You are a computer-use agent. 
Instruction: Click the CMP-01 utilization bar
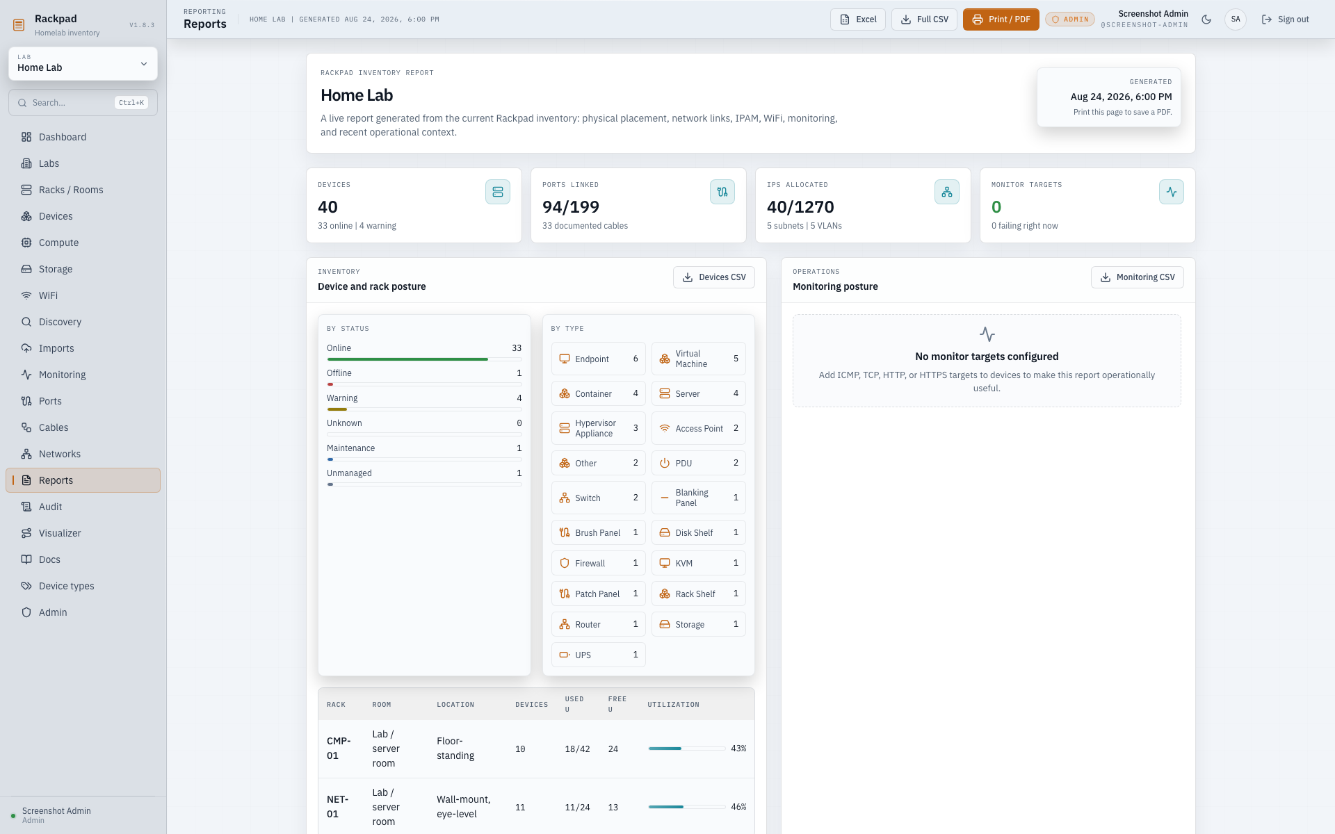pos(687,749)
